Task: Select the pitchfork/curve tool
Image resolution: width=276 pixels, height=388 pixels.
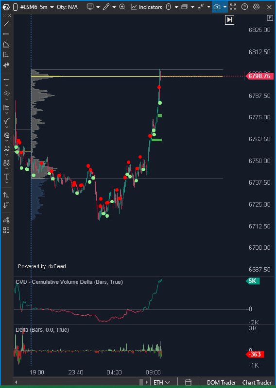Action: pyautogui.click(x=6, y=121)
